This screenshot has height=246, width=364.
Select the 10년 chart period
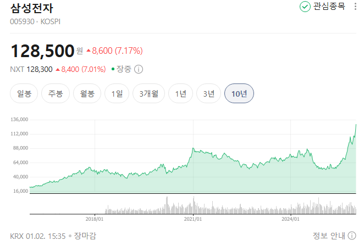click(239, 93)
